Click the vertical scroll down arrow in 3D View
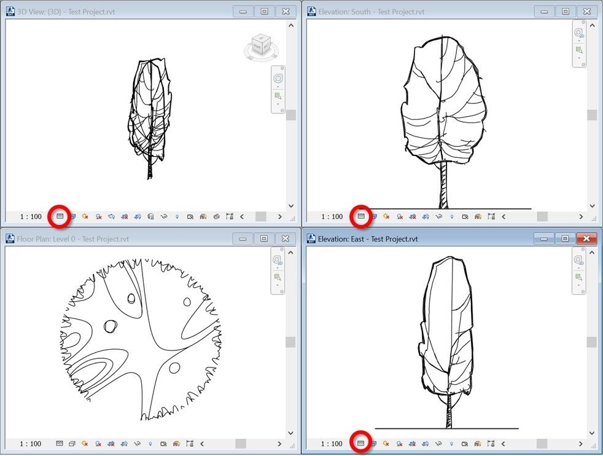The width and height of the screenshot is (603, 456). coord(291,206)
